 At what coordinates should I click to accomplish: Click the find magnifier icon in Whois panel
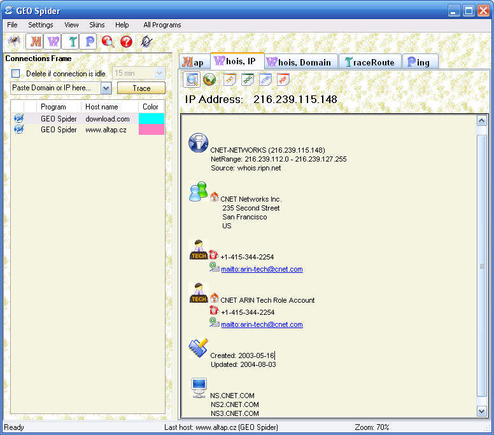coord(192,79)
